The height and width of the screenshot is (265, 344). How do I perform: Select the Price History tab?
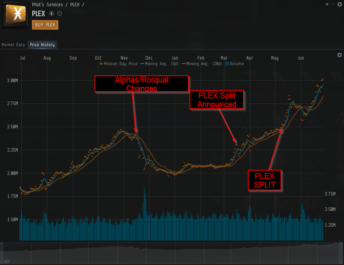(x=42, y=45)
